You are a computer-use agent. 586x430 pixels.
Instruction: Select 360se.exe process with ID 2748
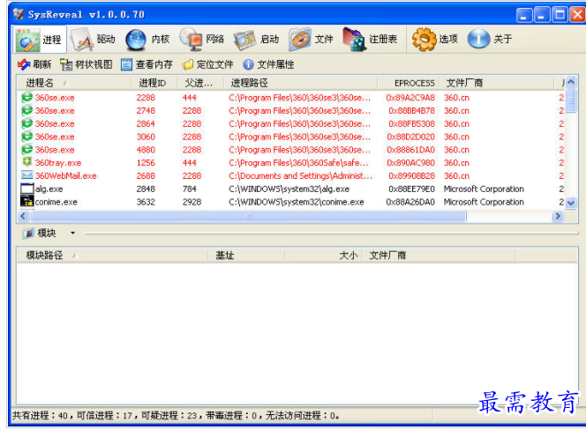pyautogui.click(x=291, y=111)
